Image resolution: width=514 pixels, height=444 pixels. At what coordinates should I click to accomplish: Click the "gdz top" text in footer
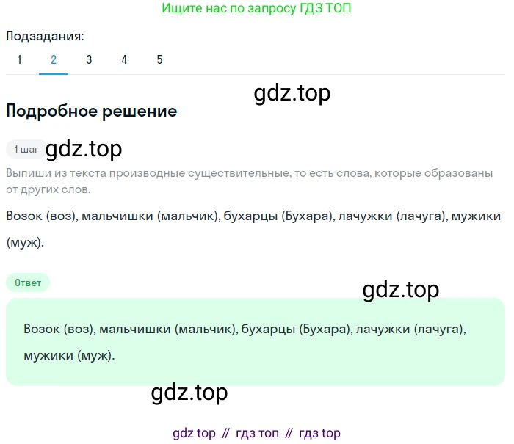(x=194, y=433)
